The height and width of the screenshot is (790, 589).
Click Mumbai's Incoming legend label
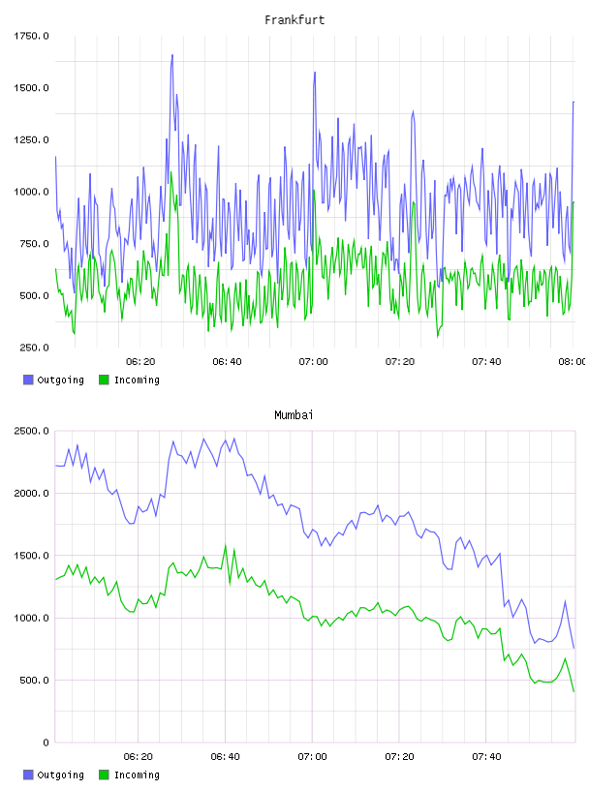coord(137,775)
